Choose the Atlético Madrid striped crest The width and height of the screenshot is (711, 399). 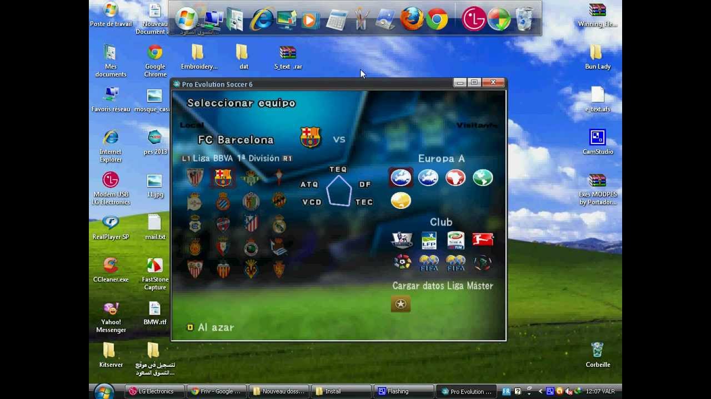(x=251, y=224)
